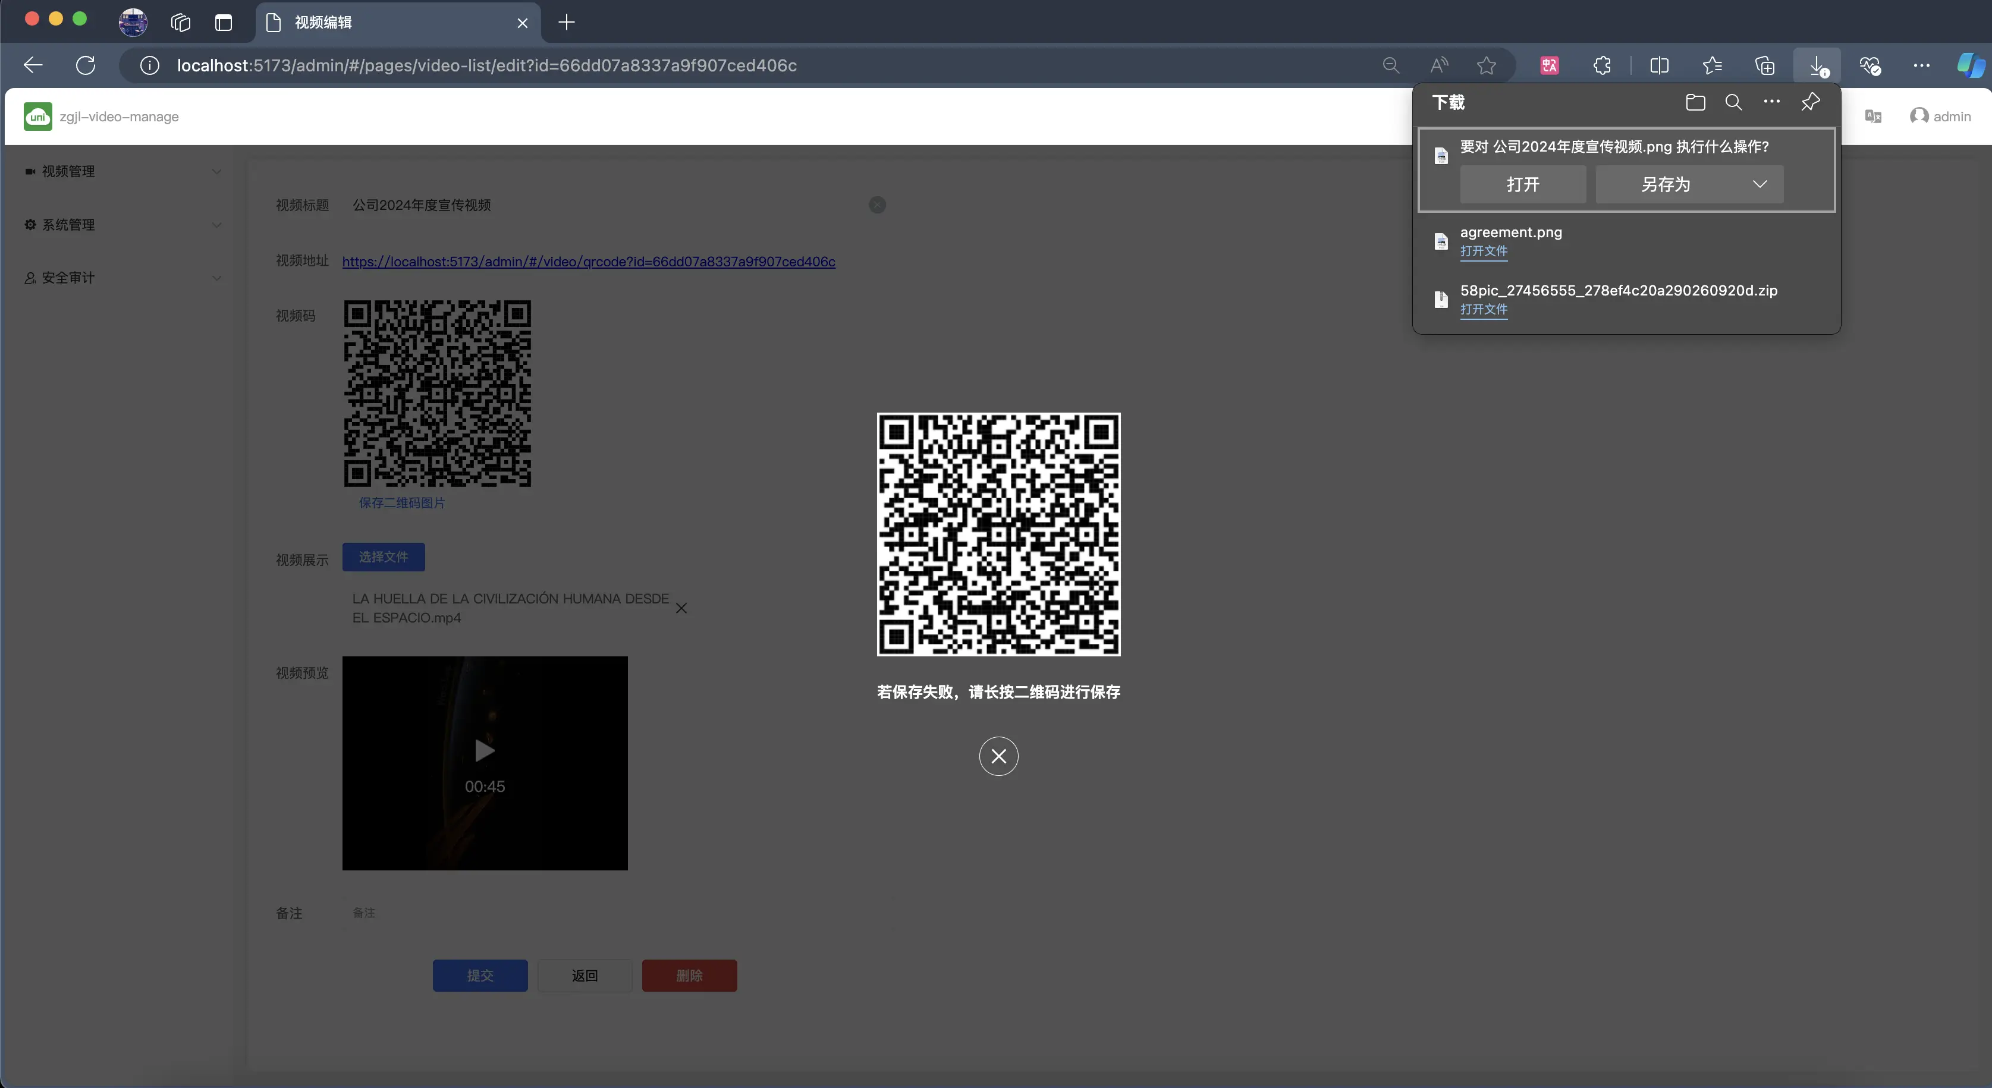Click the Downloads toolbar icon
This screenshot has width=1992, height=1088.
(x=1817, y=66)
